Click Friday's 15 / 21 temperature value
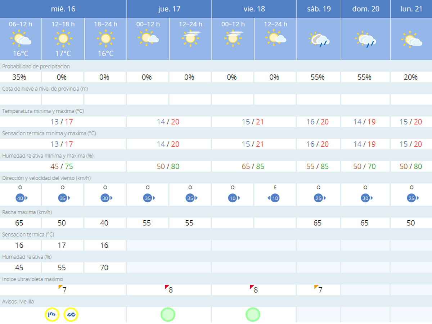 (253, 122)
